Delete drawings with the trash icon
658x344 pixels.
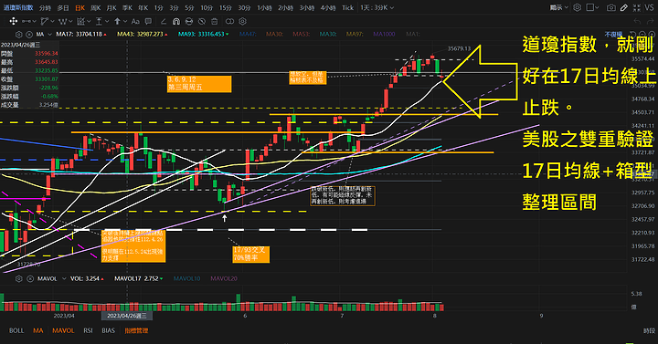(215, 21)
